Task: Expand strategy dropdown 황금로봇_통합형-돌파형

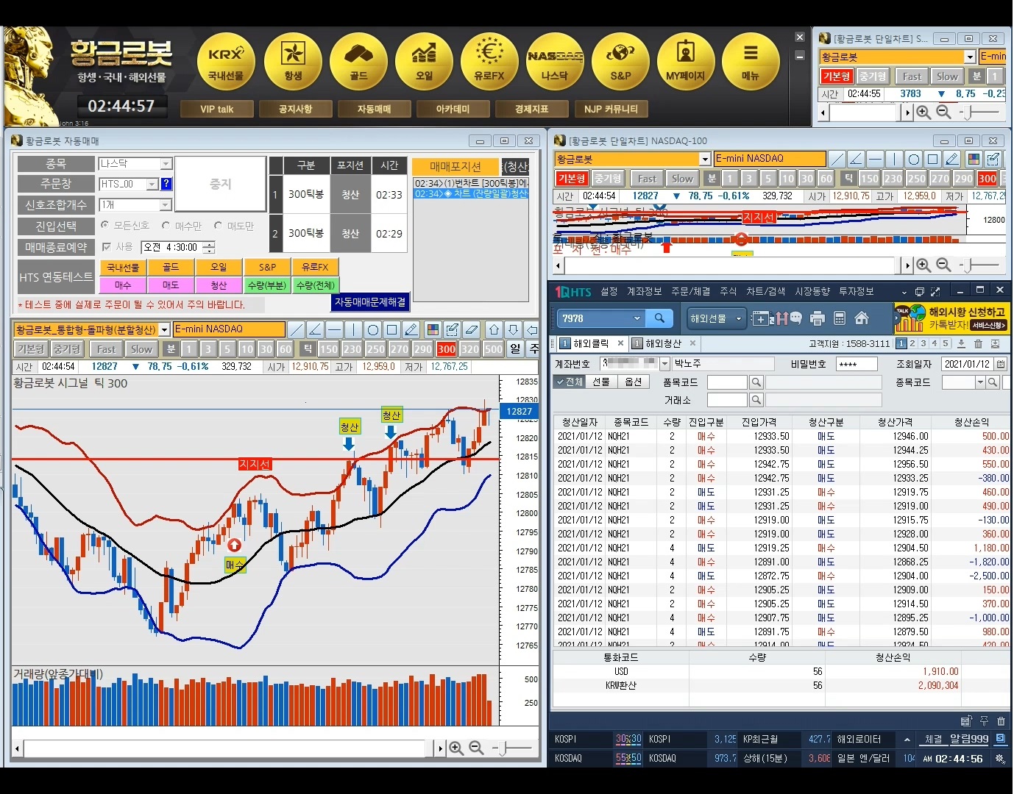Action: (x=165, y=329)
